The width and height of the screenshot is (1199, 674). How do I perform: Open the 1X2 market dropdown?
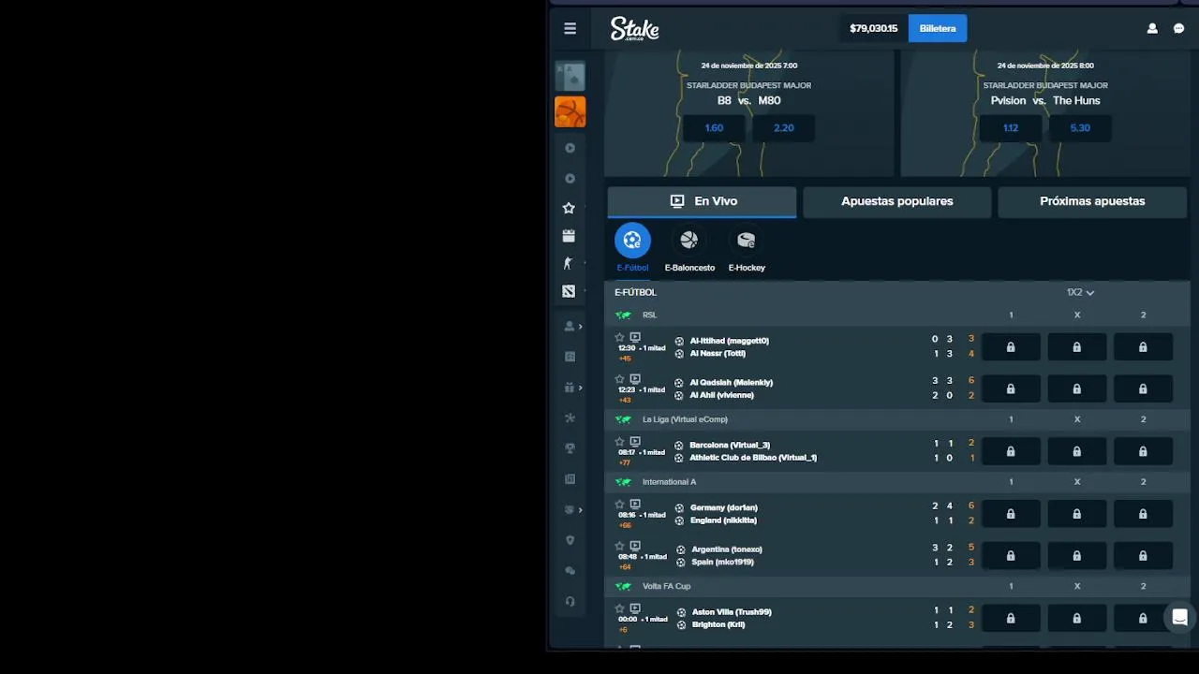click(x=1080, y=292)
